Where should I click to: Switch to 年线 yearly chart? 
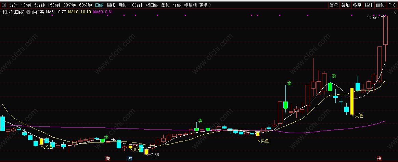click(x=177, y=5)
